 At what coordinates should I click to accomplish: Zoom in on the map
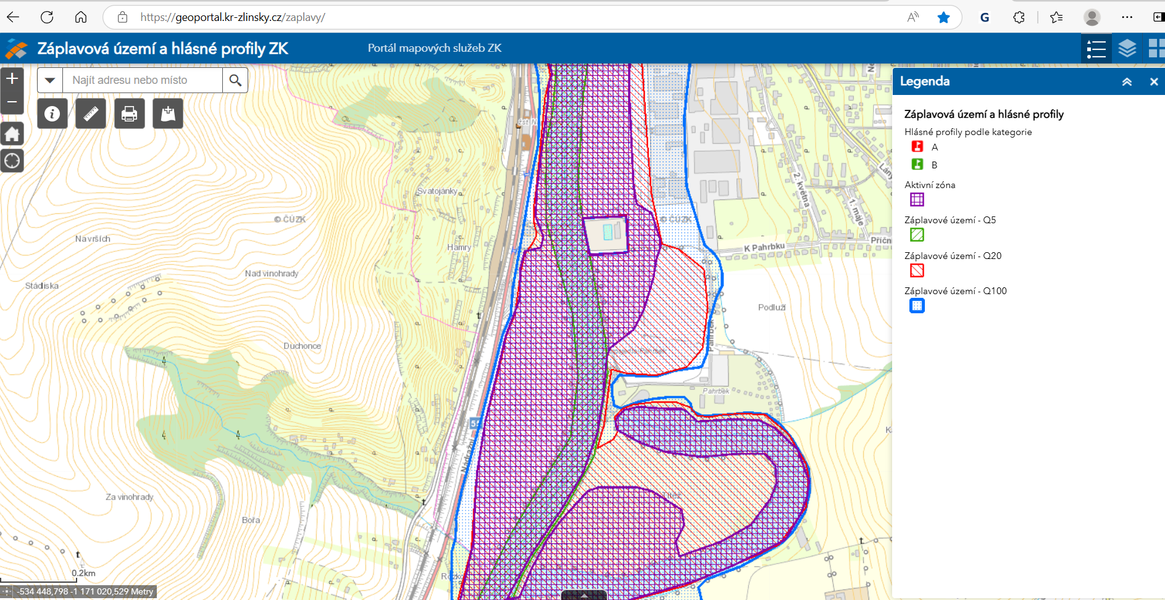12,78
